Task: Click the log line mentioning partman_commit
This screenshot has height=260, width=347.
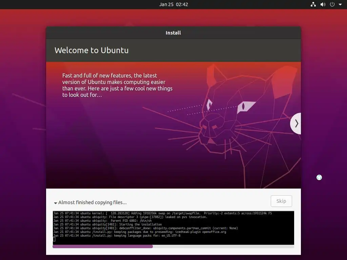Action: 145,228
